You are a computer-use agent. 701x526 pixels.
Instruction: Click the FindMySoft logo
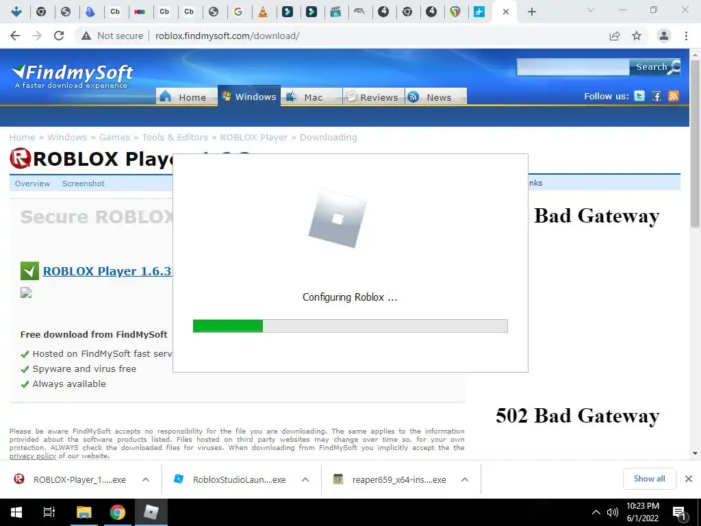[73, 75]
